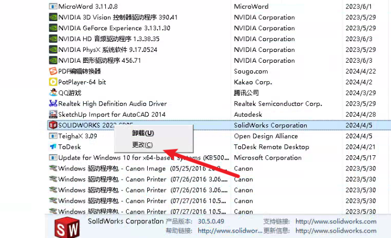The height and width of the screenshot is (238, 391).
Task: Click install date 2024/4/28
Action: pyautogui.click(x=361, y=115)
